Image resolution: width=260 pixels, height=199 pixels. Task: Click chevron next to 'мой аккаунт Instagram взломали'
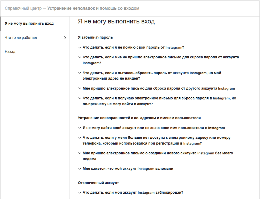pos(79,169)
